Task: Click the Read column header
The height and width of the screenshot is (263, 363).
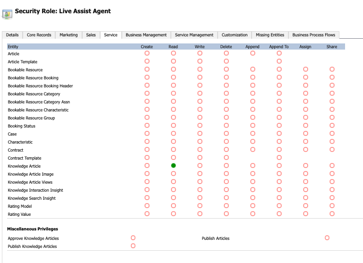Action: click(x=173, y=47)
